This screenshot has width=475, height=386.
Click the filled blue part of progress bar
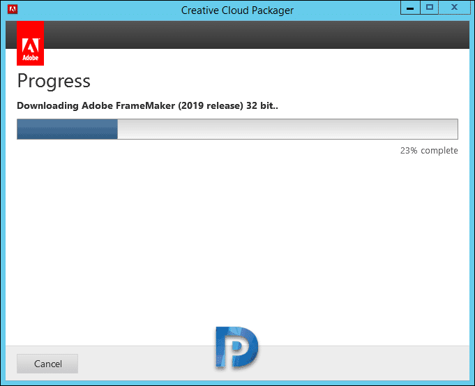(67, 129)
